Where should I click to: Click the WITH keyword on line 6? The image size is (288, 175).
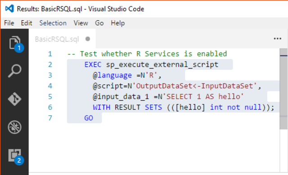(101, 107)
